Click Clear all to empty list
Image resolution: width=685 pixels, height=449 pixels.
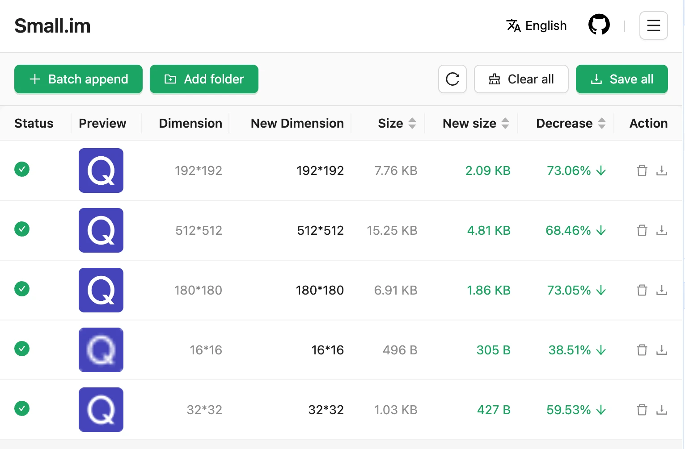pyautogui.click(x=521, y=79)
